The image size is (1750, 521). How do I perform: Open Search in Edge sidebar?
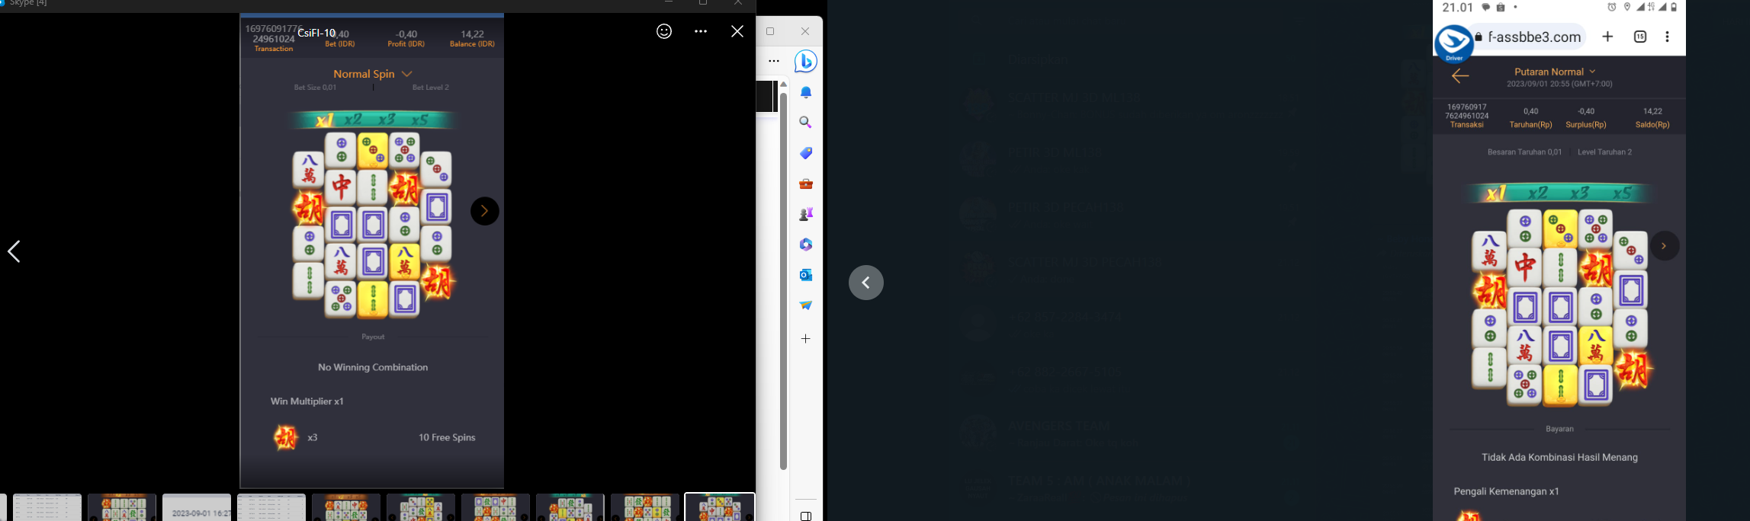806,123
